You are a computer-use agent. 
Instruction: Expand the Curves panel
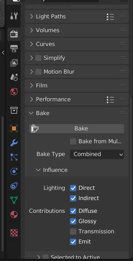(31, 44)
